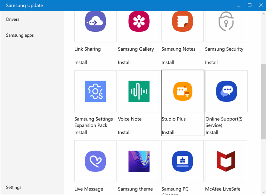Select the Samsung Notes orange icon

(183, 22)
